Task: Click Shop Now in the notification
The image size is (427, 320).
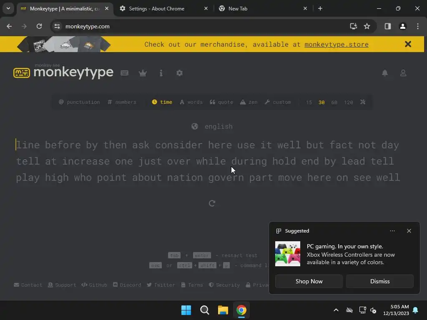Action: [x=309, y=281]
